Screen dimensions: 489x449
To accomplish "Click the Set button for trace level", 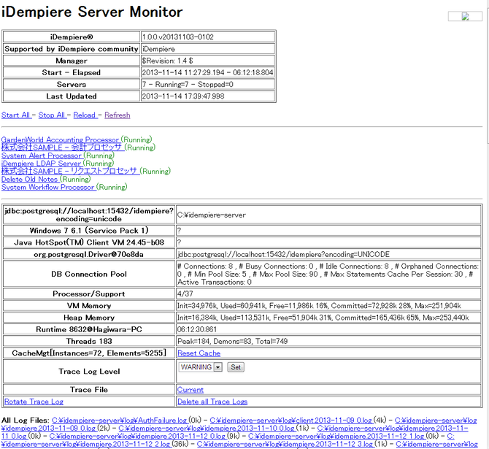I will 236,367.
